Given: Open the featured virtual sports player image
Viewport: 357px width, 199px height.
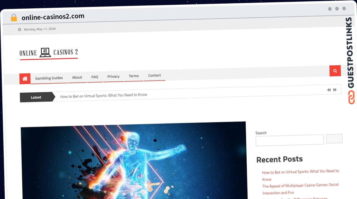Looking at the screenshot, I should pyautogui.click(x=134, y=160).
